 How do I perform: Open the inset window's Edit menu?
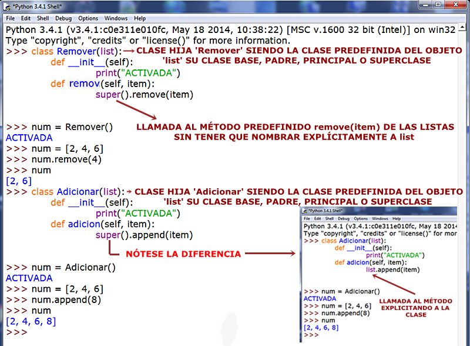[x=318, y=218]
